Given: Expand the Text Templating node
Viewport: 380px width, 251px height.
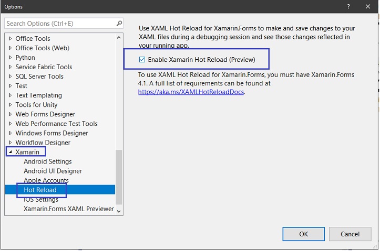Looking at the screenshot, I should (x=10, y=95).
